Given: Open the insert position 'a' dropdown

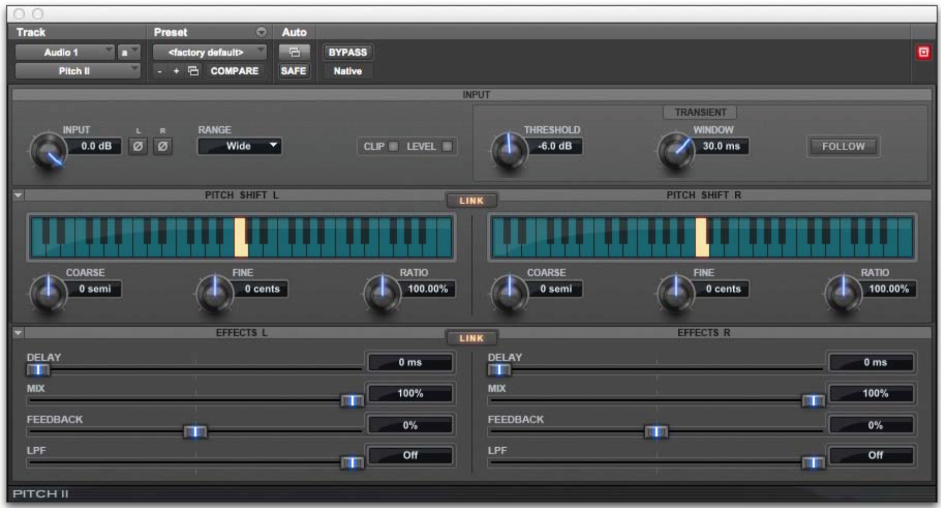Looking at the screenshot, I should tap(129, 52).
